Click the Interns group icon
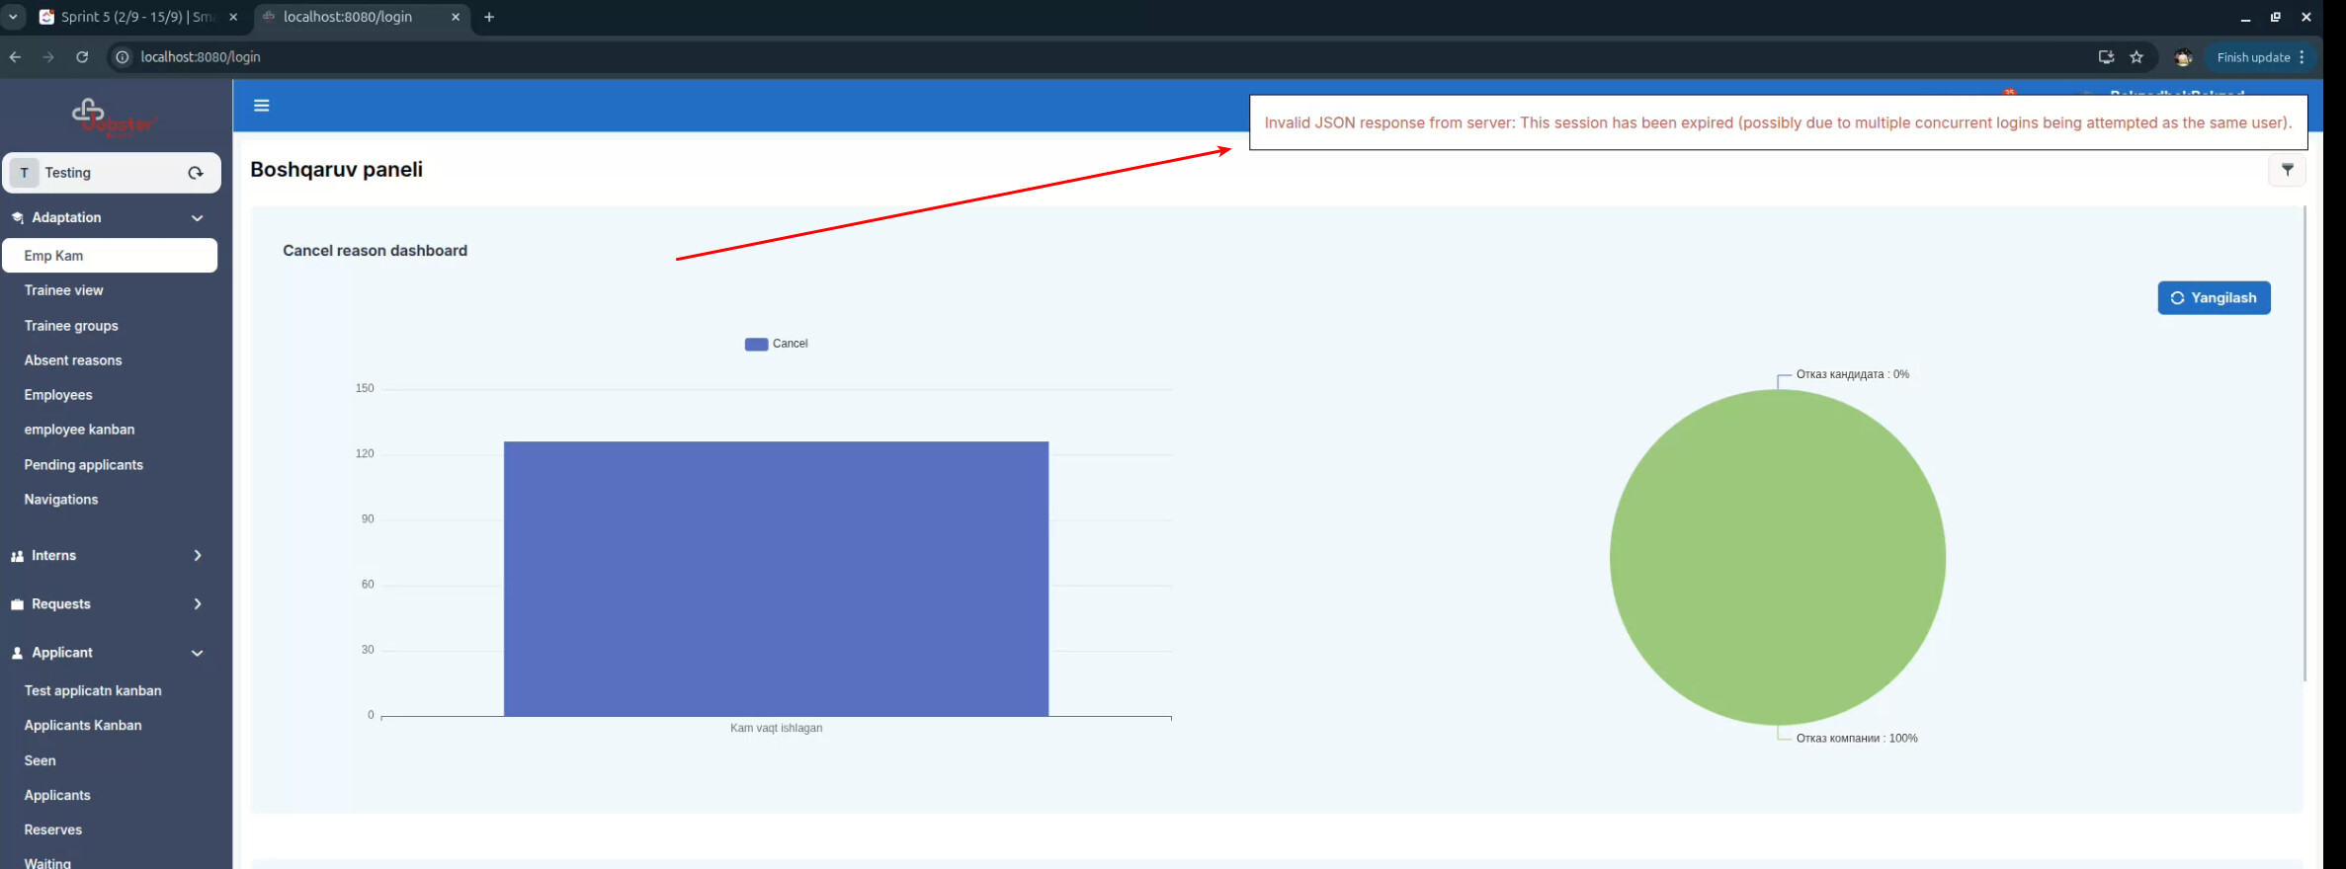Viewport: 2346px width, 869px height. click(x=17, y=556)
